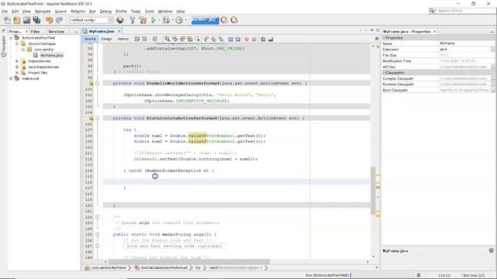
Task: Click the Redo toolbar icon
Action: pos(59,20)
